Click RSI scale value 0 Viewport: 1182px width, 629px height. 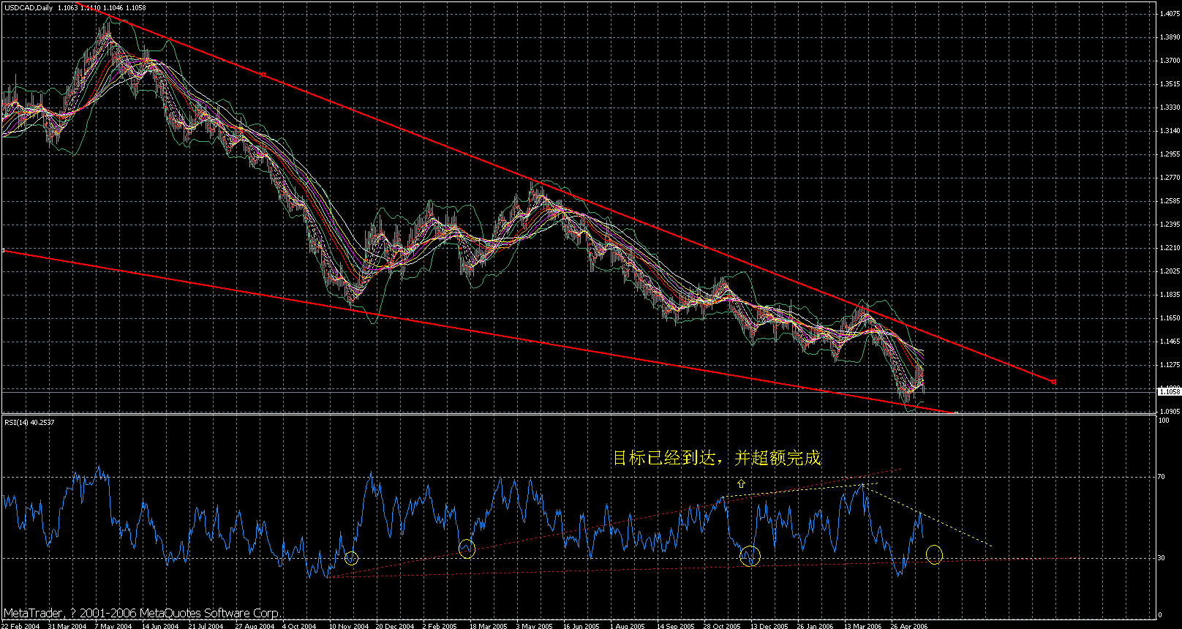pos(1162,615)
